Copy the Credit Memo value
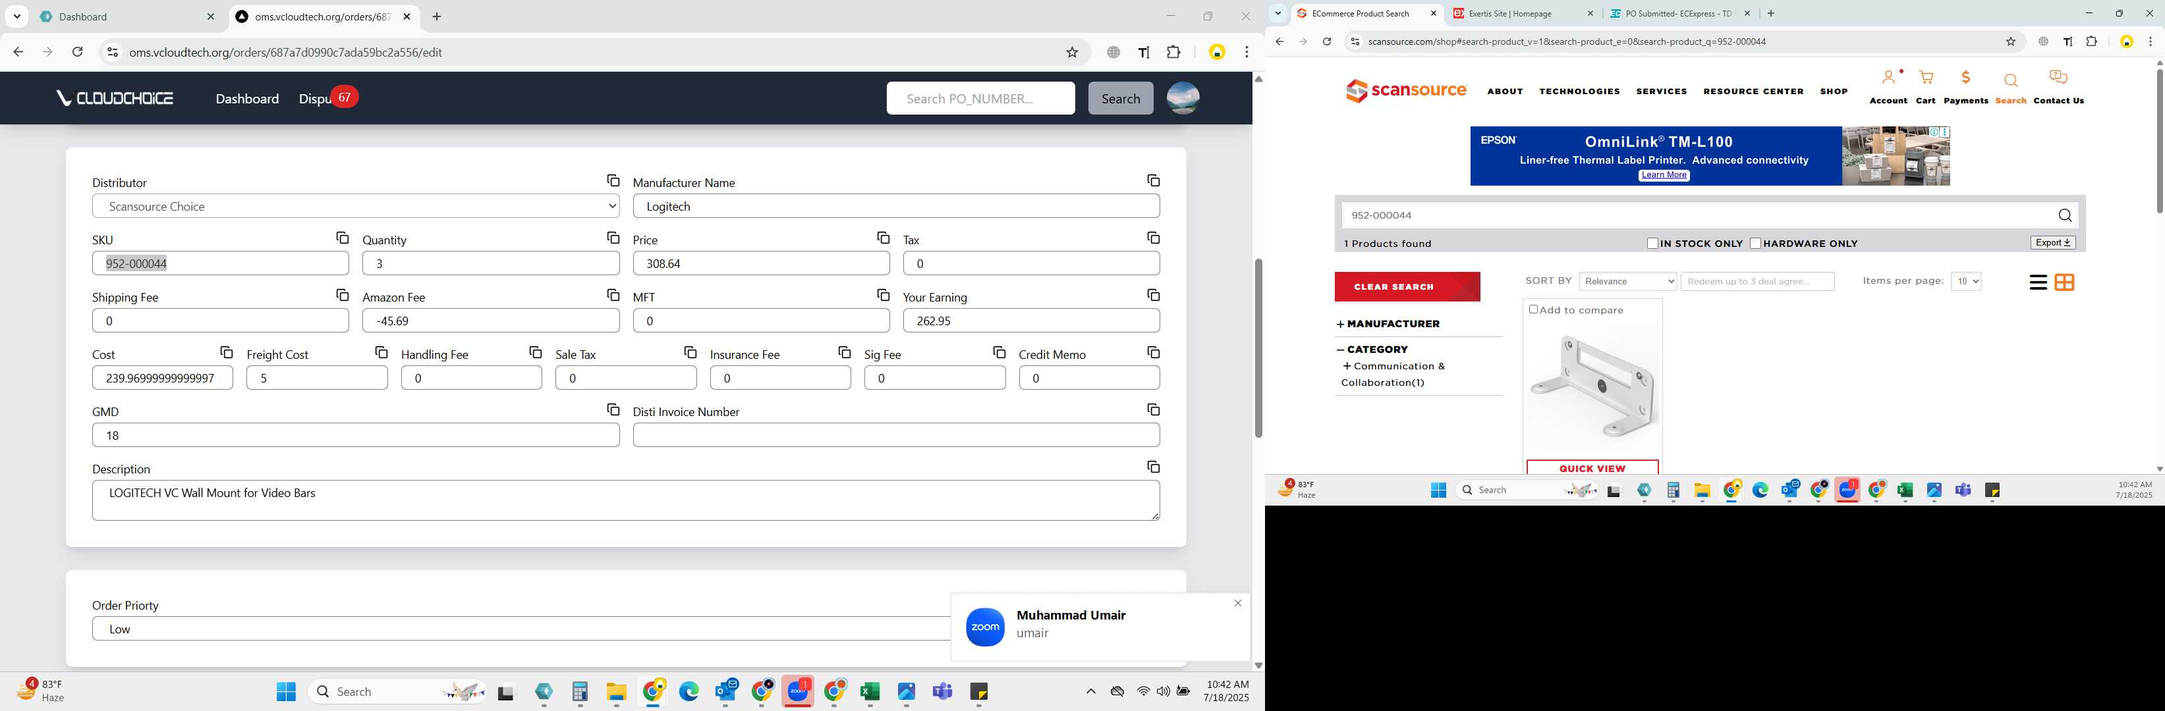Image resolution: width=2165 pixels, height=711 pixels. [x=1153, y=352]
